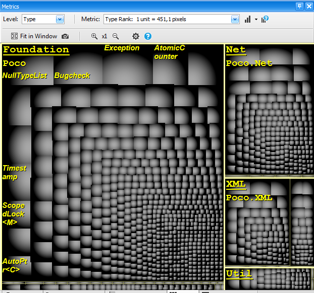314x293 pixels.
Task: Open the Level dropdown showing Type
Action: (43, 19)
